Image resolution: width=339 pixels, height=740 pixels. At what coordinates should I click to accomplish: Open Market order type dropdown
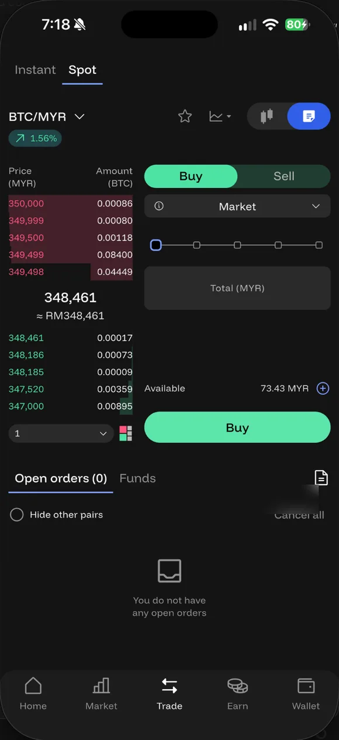(x=237, y=206)
